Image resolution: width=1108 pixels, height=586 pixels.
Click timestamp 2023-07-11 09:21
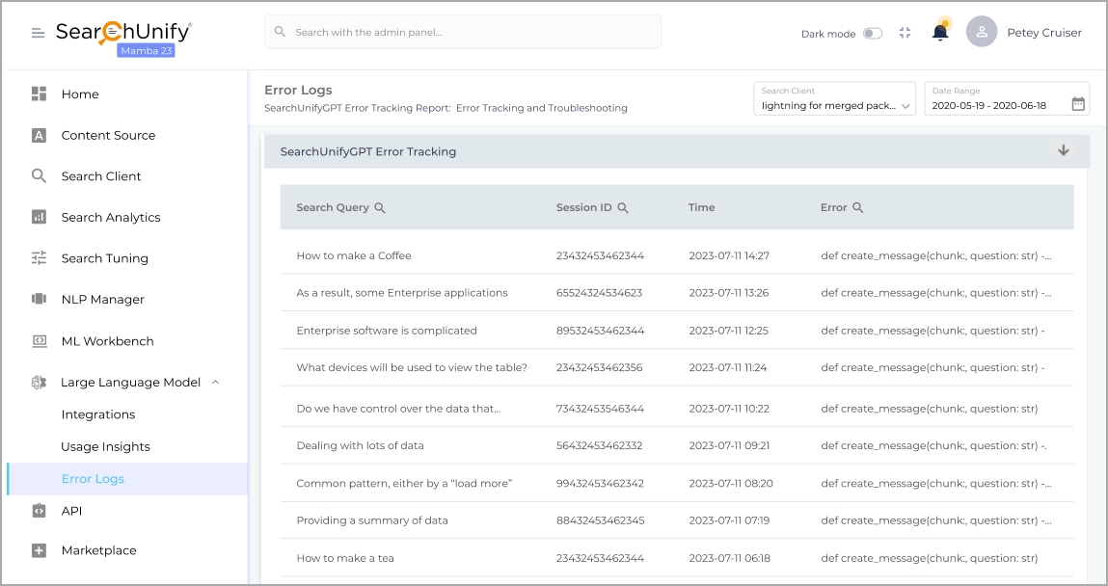coord(729,445)
